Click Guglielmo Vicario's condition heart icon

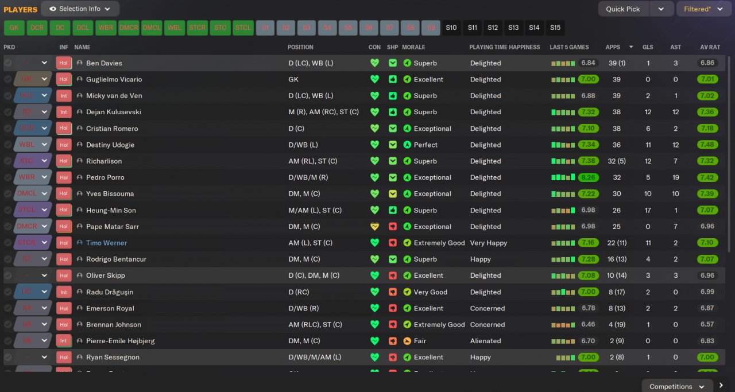pyautogui.click(x=374, y=79)
